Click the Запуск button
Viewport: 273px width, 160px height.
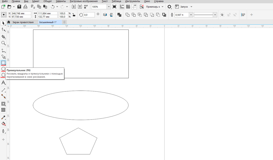tap(184, 6)
